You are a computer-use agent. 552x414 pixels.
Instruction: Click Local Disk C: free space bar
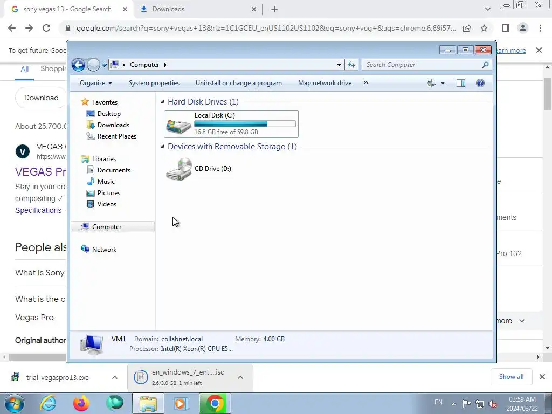245,123
